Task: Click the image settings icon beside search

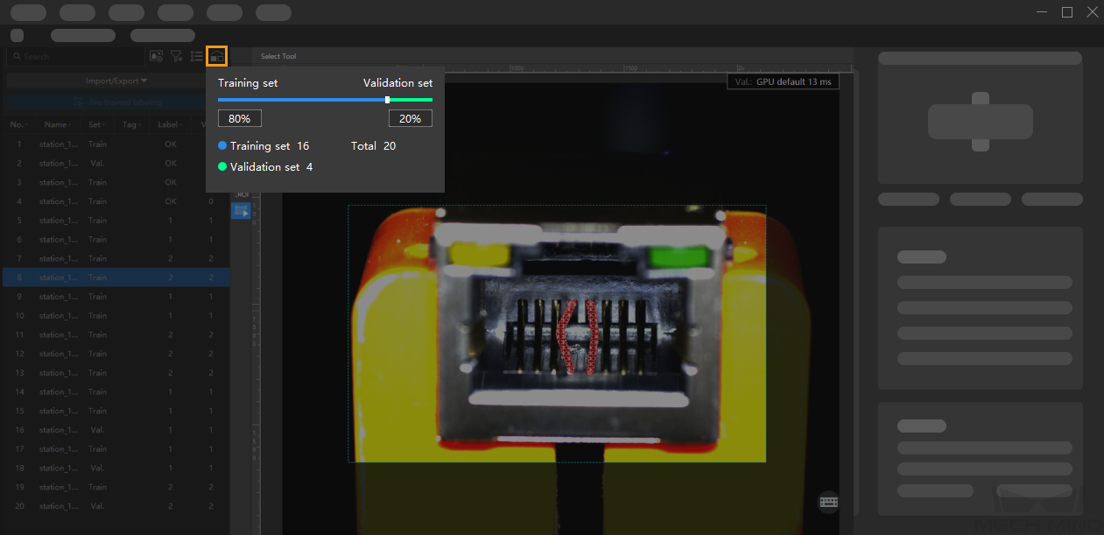Action: pos(156,56)
